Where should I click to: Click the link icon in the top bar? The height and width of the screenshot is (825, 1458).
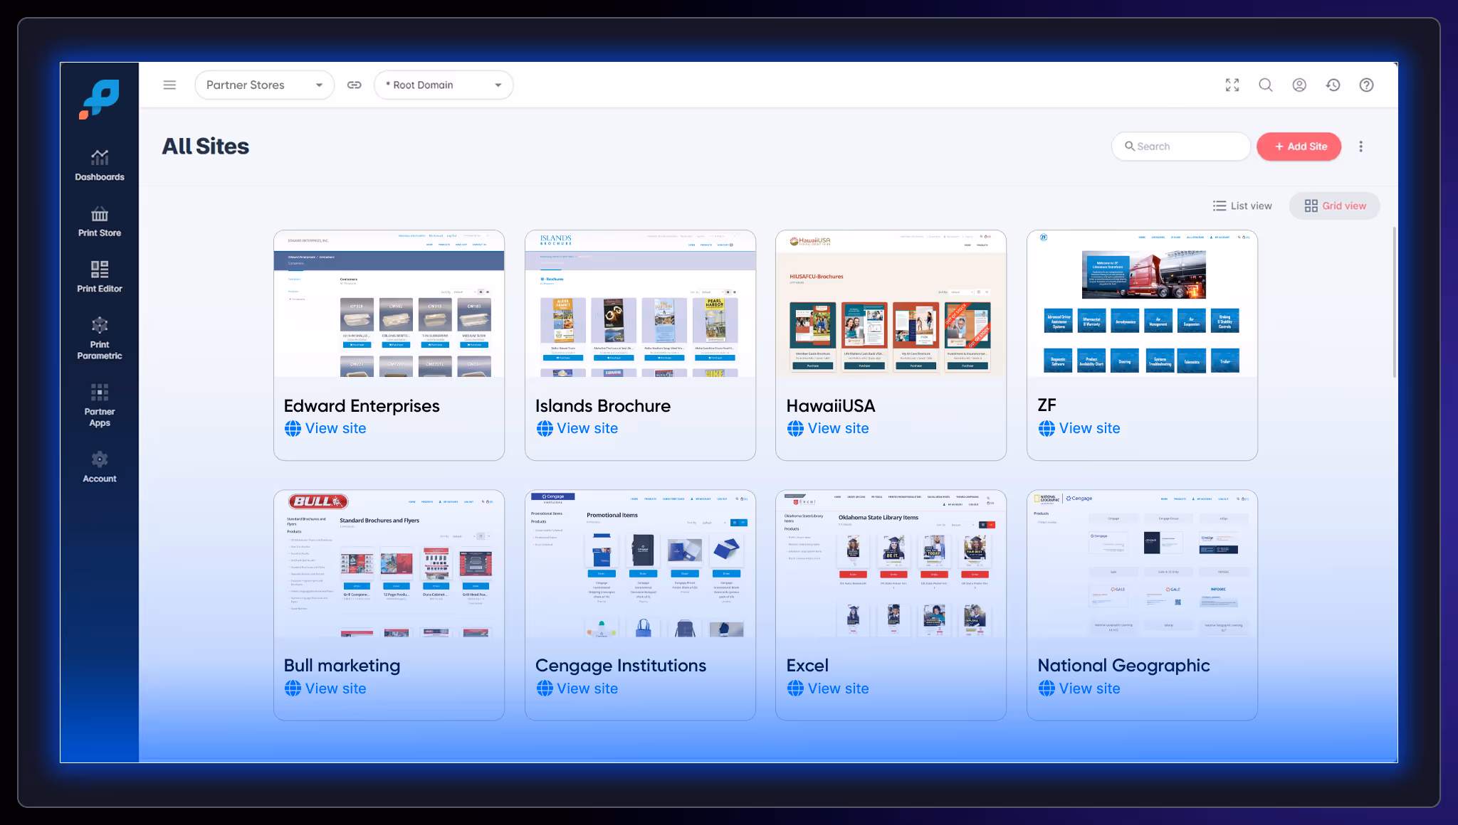coord(354,85)
